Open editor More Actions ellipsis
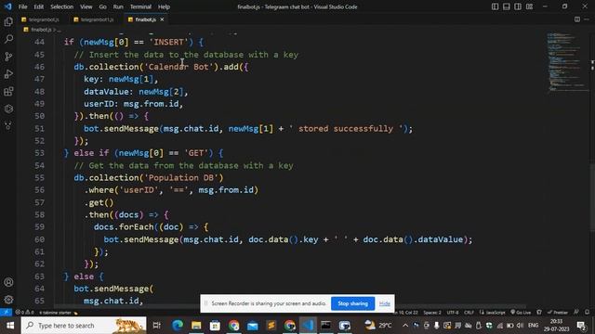Viewport: 595px width, 334px height. click(x=588, y=19)
